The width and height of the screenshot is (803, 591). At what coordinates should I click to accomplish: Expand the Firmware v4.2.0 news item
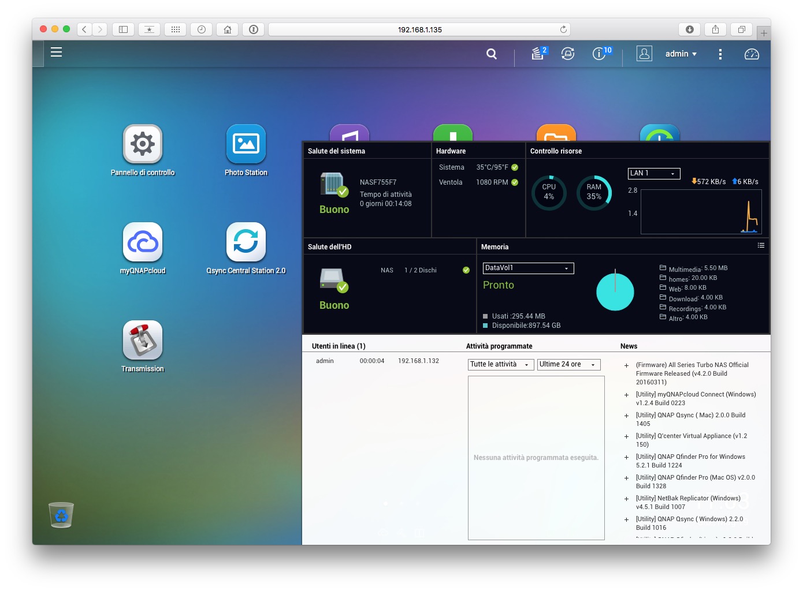click(626, 365)
